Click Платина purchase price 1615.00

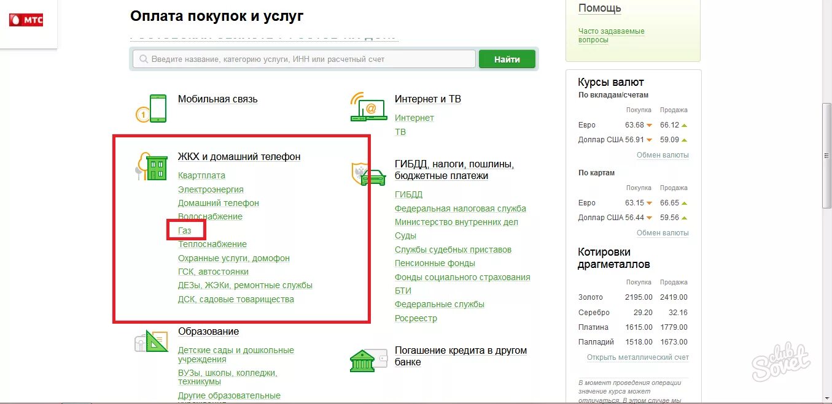[639, 327]
